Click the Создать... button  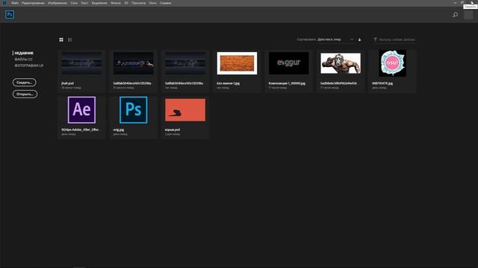(x=25, y=83)
